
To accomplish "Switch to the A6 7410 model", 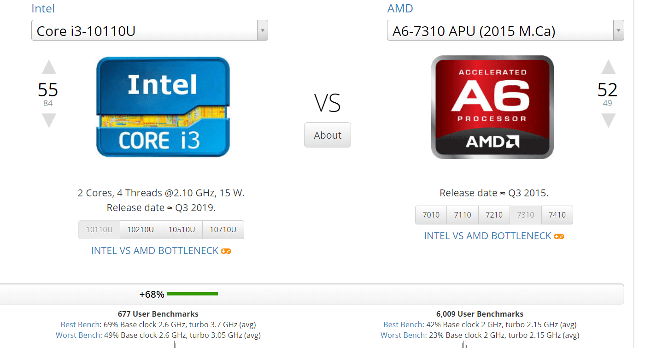I will pyautogui.click(x=557, y=215).
